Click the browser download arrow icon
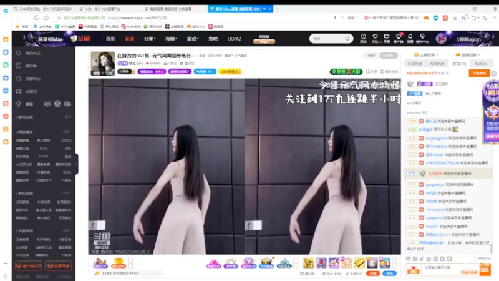Screen dimensions: 499x281 (455, 18)
